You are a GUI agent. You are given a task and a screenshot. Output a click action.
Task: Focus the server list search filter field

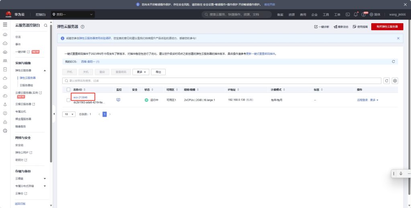[222, 81]
